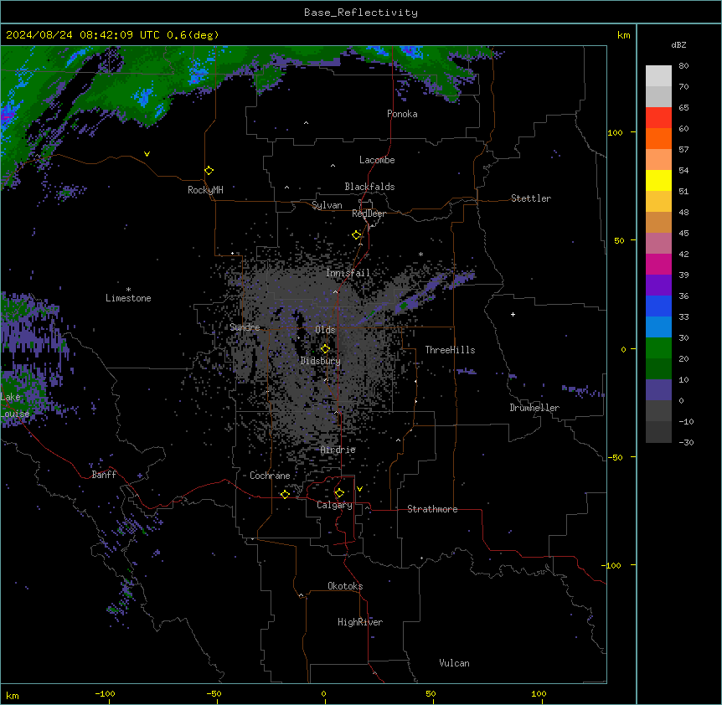Click the yellow diamond marker near Cochrane
The height and width of the screenshot is (705, 722).
285,494
